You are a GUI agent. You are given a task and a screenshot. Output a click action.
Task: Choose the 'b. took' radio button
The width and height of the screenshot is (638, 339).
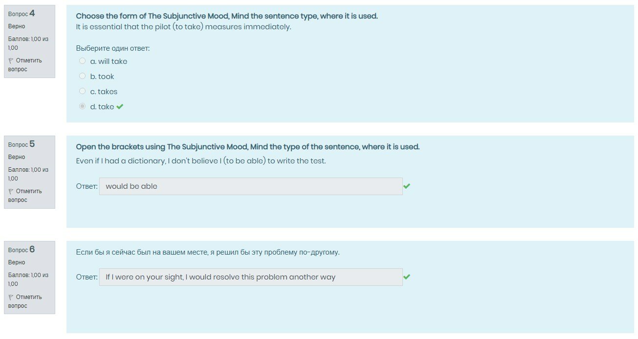click(x=82, y=76)
